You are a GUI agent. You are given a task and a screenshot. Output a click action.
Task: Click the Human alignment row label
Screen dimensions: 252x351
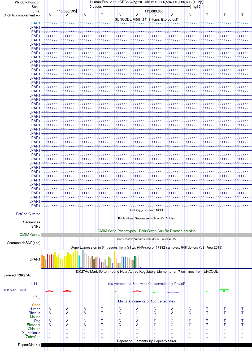(x=35, y=309)
